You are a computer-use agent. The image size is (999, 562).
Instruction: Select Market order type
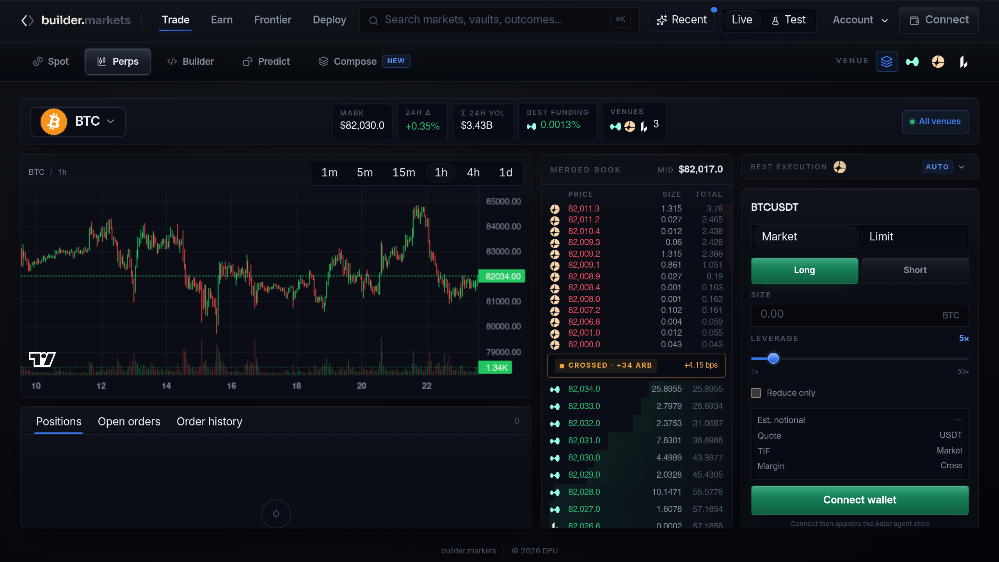pos(805,237)
